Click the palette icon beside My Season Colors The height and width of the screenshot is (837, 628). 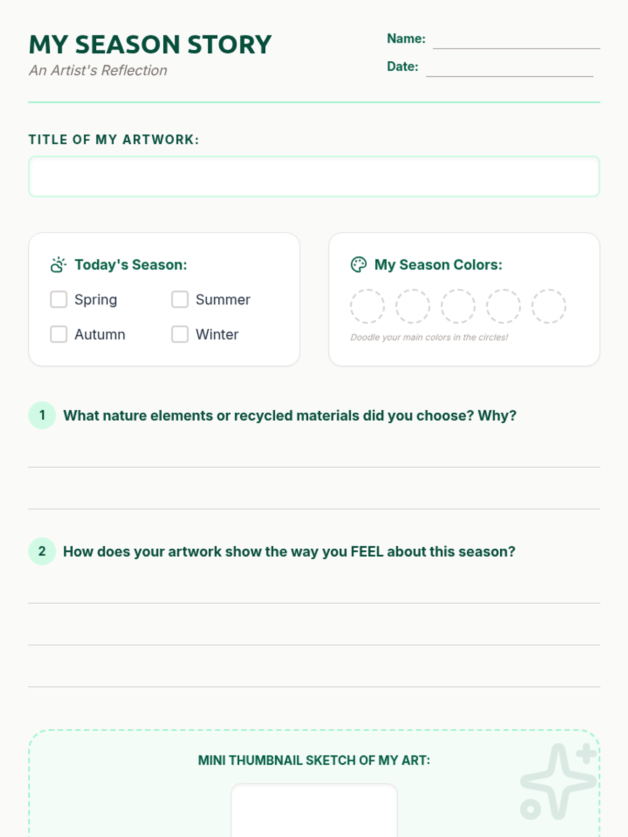[x=358, y=265]
